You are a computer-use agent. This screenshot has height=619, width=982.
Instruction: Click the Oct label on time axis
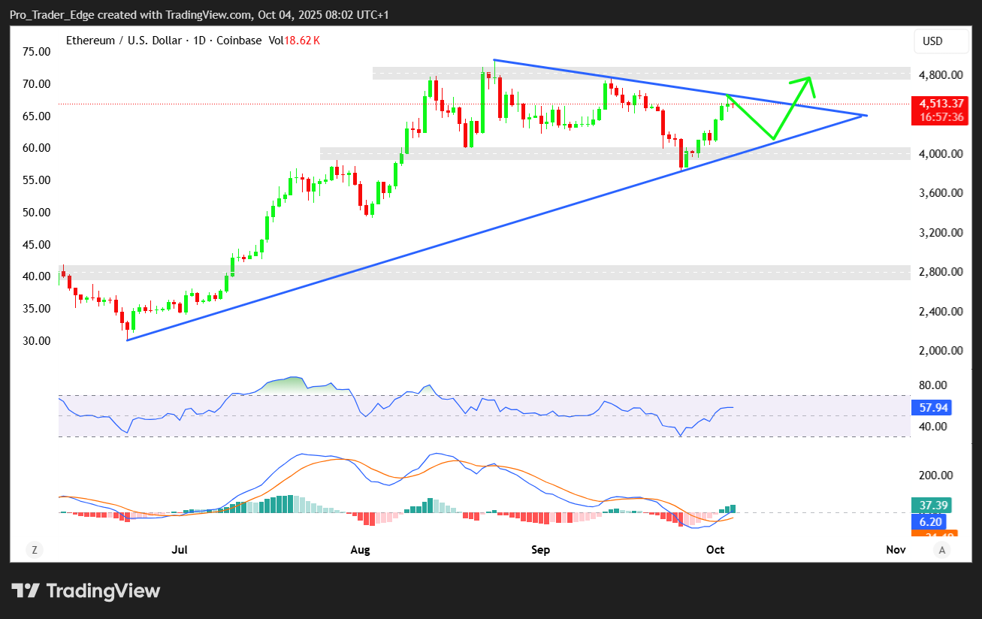(715, 550)
